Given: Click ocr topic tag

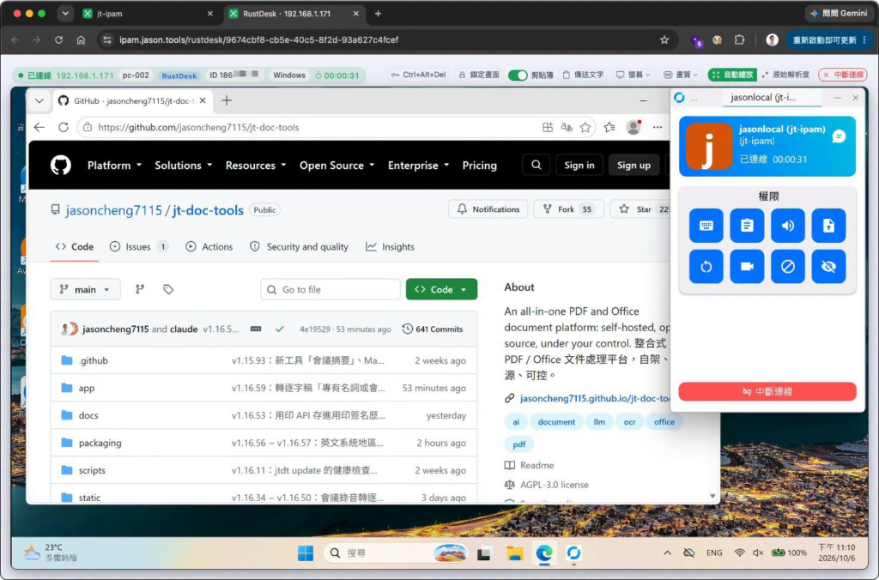Looking at the screenshot, I should tap(629, 422).
